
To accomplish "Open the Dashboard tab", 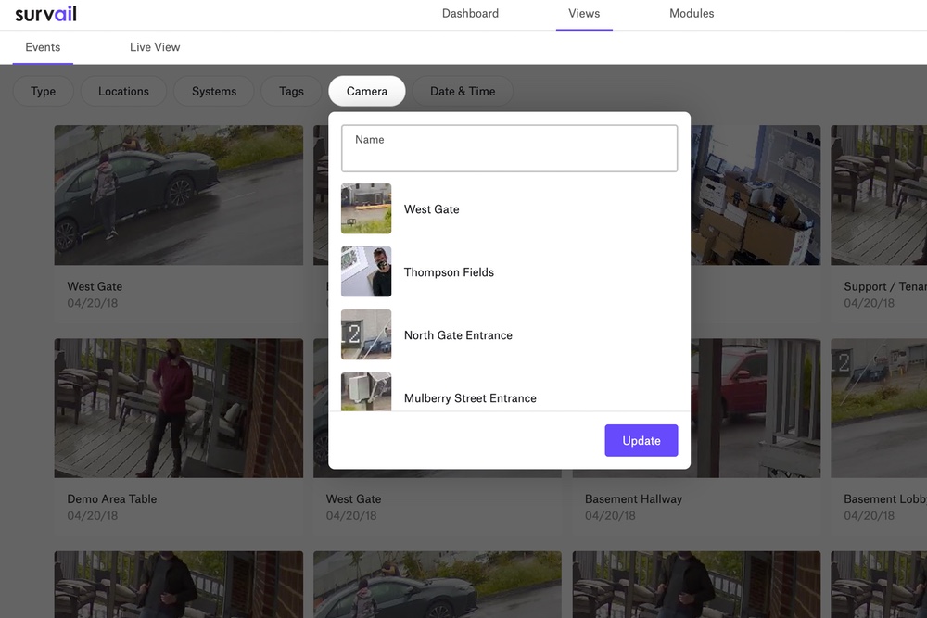I will click(470, 14).
